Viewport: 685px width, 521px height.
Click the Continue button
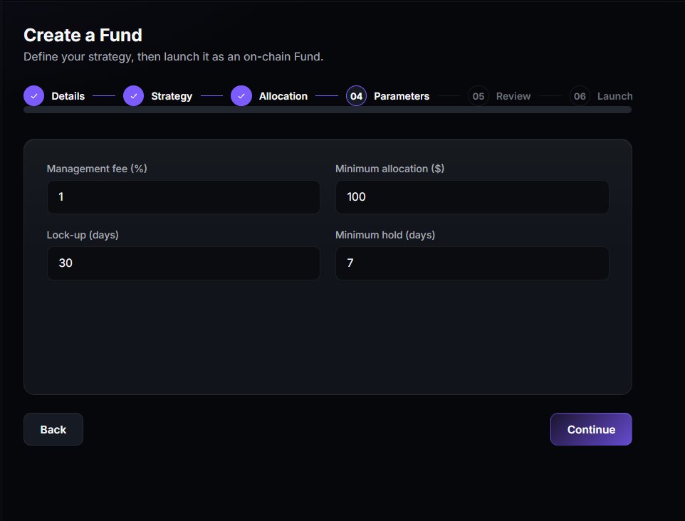click(591, 429)
